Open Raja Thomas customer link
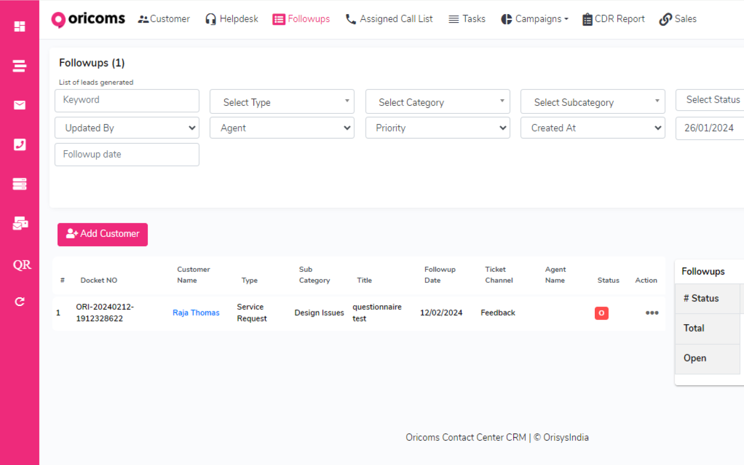744x465 pixels. [x=196, y=313]
